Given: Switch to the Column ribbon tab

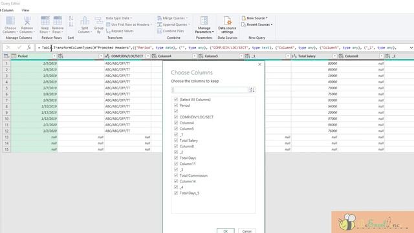Looking at the screenshot, I should pyautogui.click(x=7, y=10).
